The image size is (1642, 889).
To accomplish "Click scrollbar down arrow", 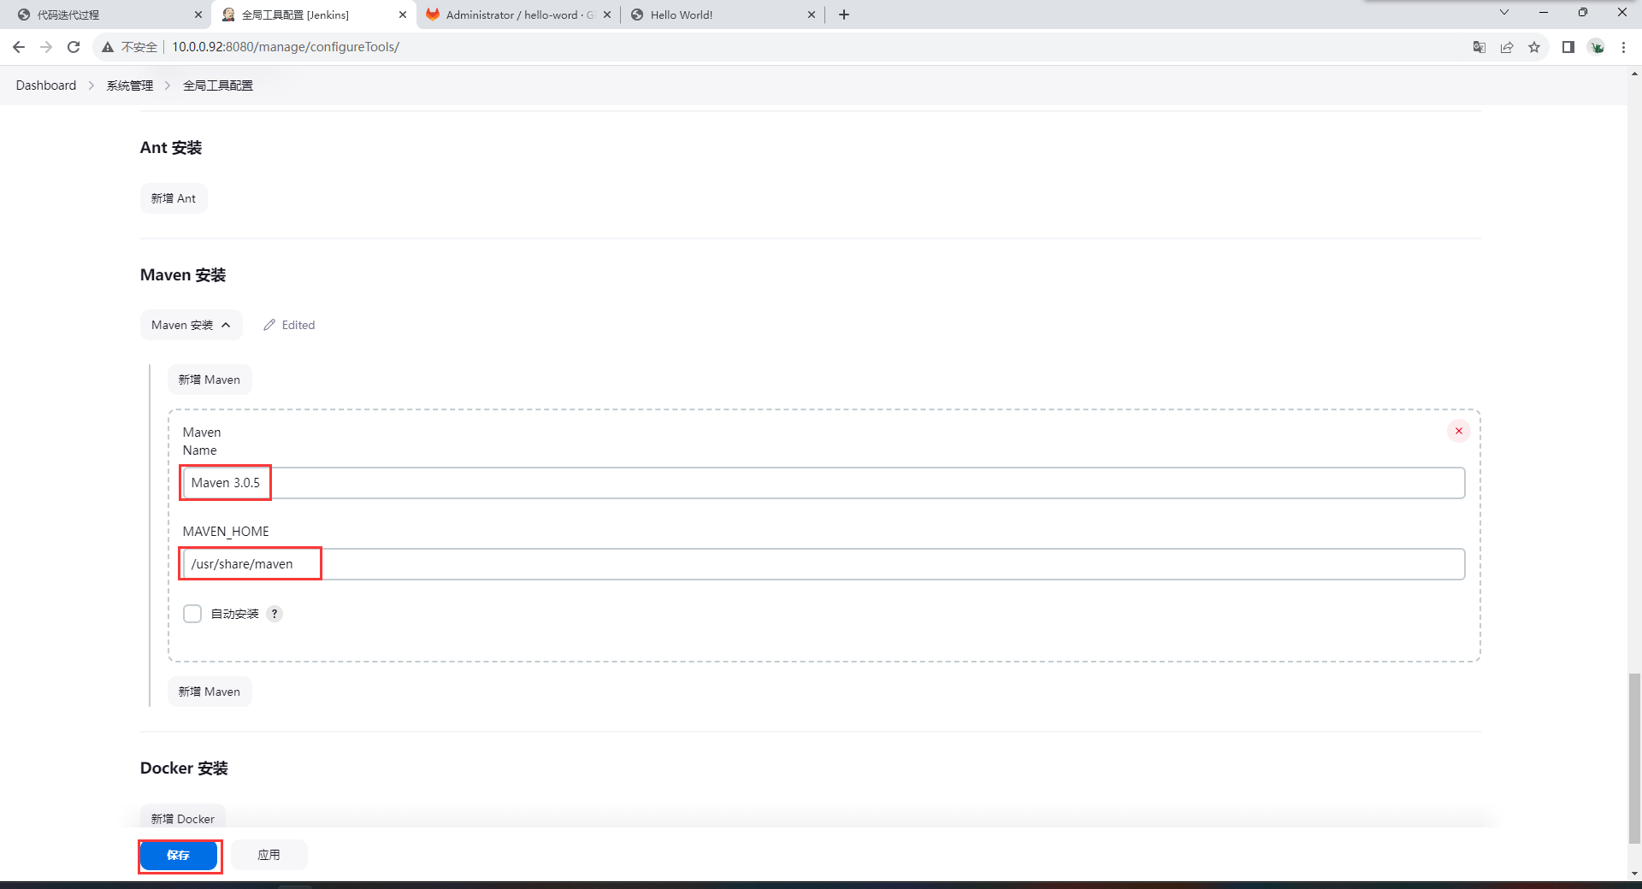I will [1634, 874].
